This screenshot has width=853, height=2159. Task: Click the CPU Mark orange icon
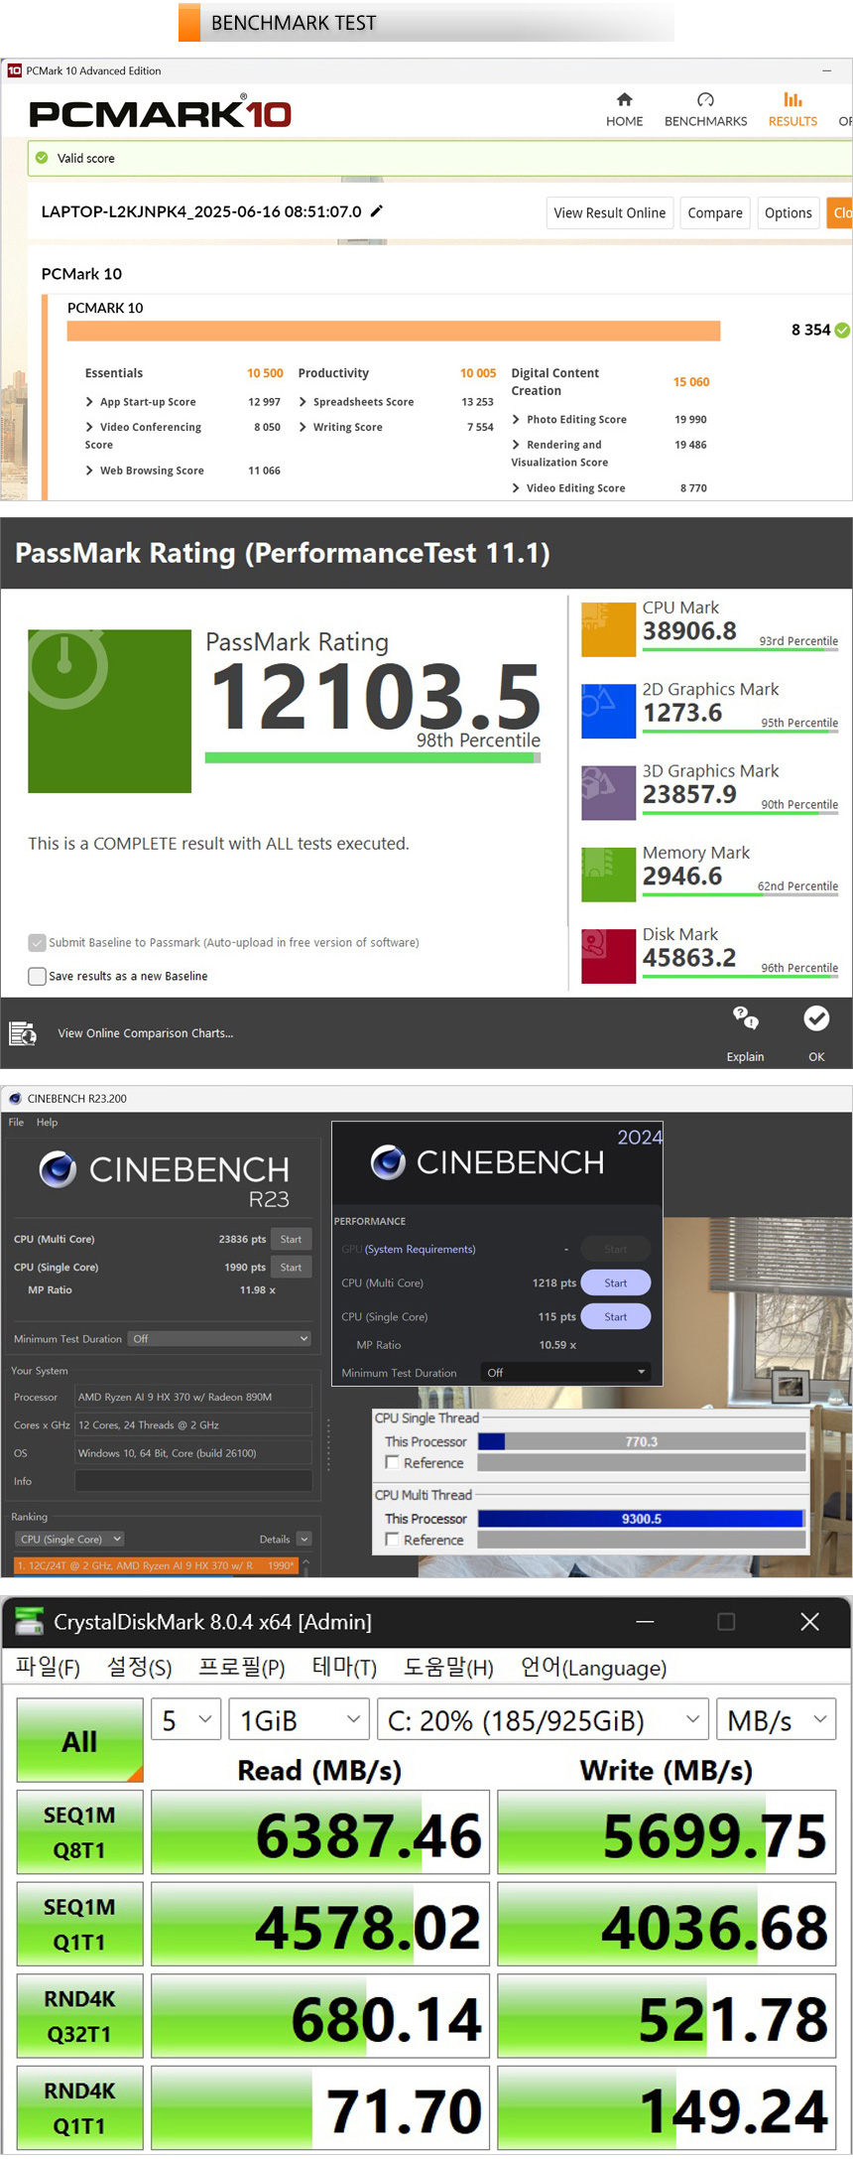[608, 629]
